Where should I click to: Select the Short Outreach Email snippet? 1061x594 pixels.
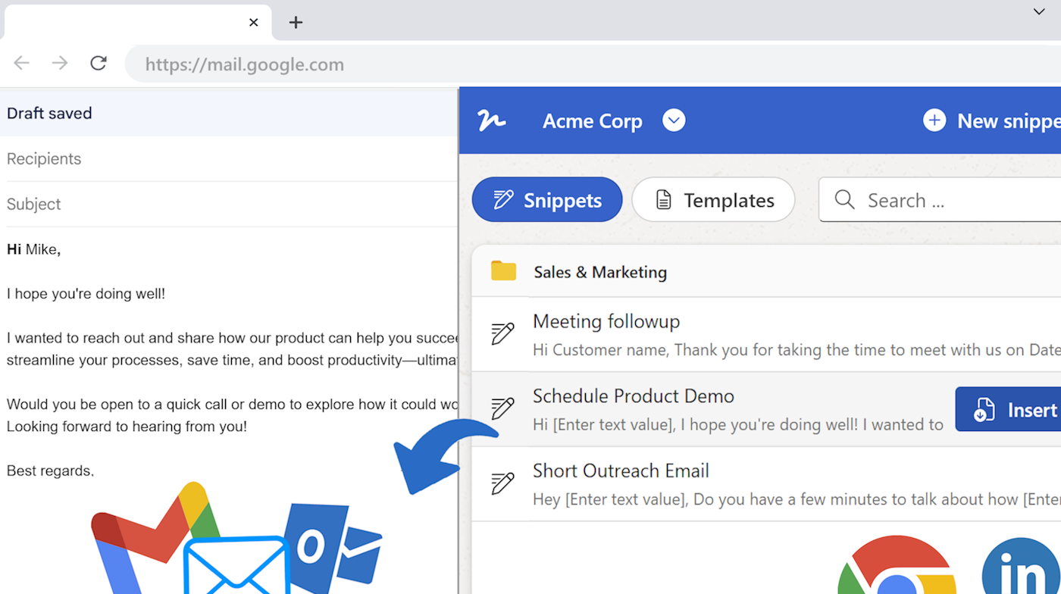pos(766,483)
